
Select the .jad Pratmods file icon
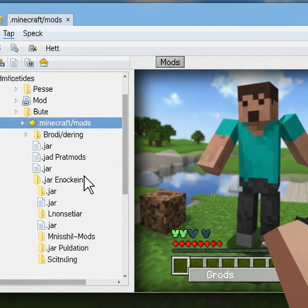pyautogui.click(x=37, y=157)
